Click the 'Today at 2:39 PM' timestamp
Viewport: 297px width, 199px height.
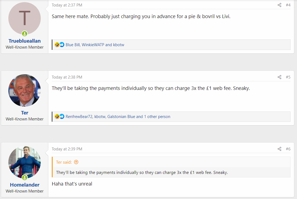[x=67, y=149]
